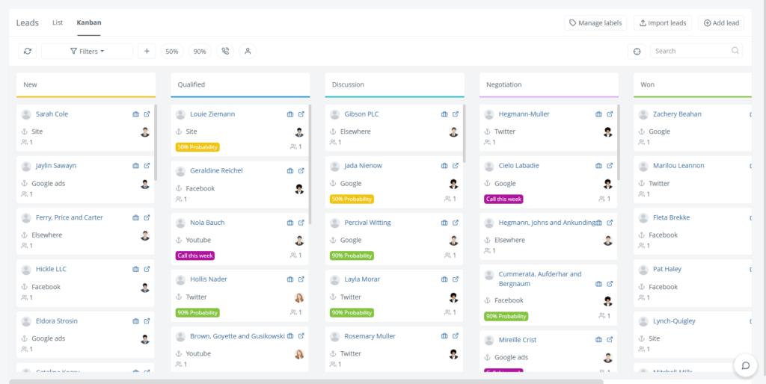The height and width of the screenshot is (384, 766).
Task: Click briefcase icon on Gibson PLC card
Action: [x=444, y=114]
